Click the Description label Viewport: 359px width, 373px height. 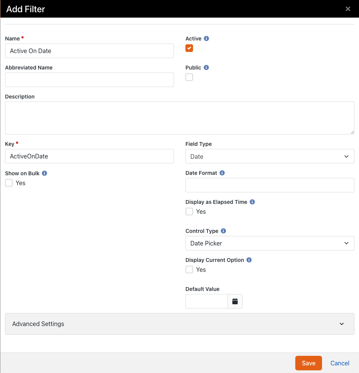(20, 97)
